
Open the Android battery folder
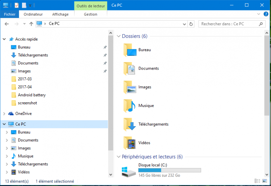pyautogui.click(x=32, y=95)
